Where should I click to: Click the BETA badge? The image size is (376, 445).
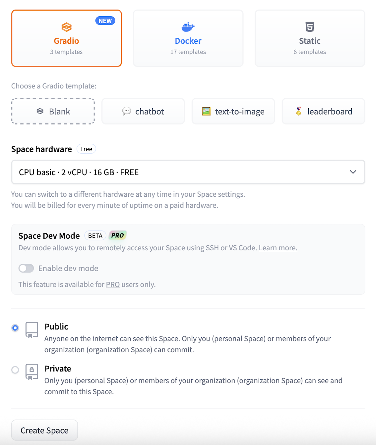[x=95, y=236]
